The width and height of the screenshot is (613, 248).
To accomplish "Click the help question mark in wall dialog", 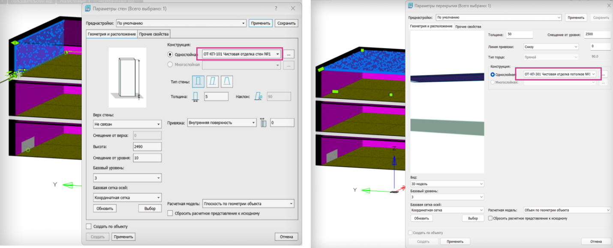I will 276,8.
